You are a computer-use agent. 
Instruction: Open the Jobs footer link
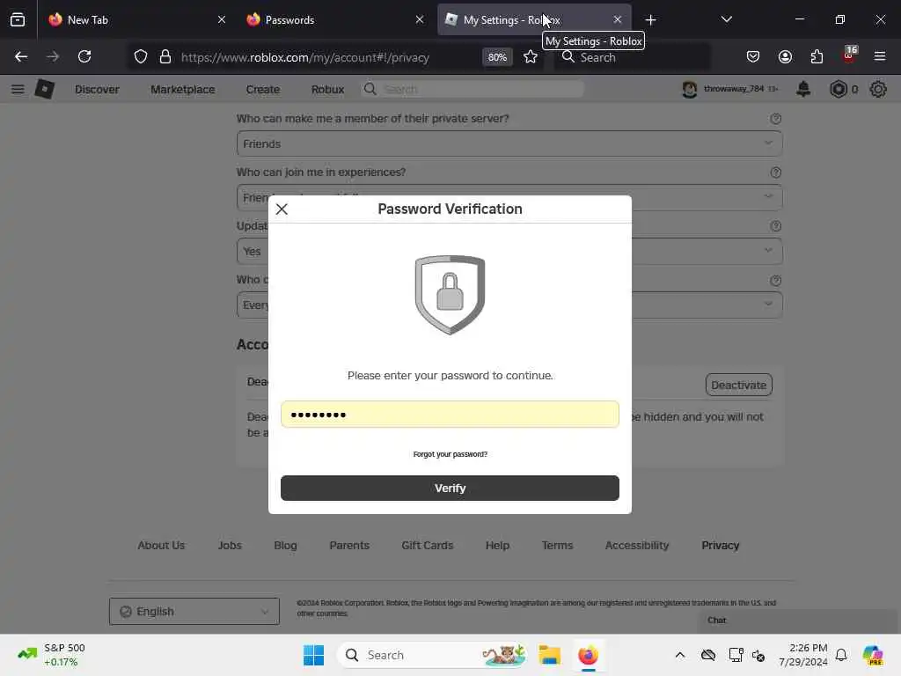click(230, 545)
